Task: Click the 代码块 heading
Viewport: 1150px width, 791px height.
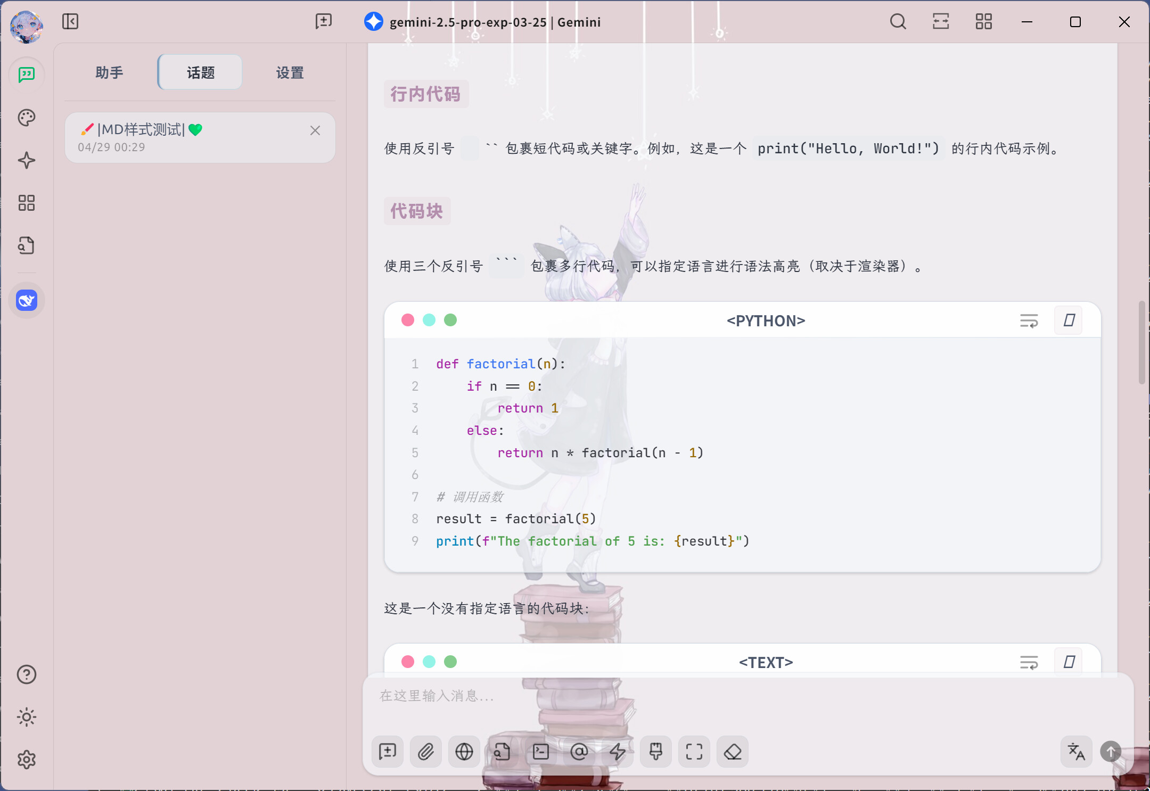Action: point(417,211)
